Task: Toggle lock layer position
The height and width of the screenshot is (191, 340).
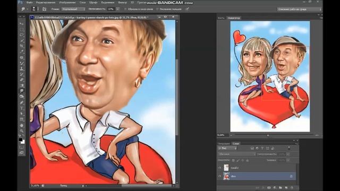Action: (x=243, y=160)
